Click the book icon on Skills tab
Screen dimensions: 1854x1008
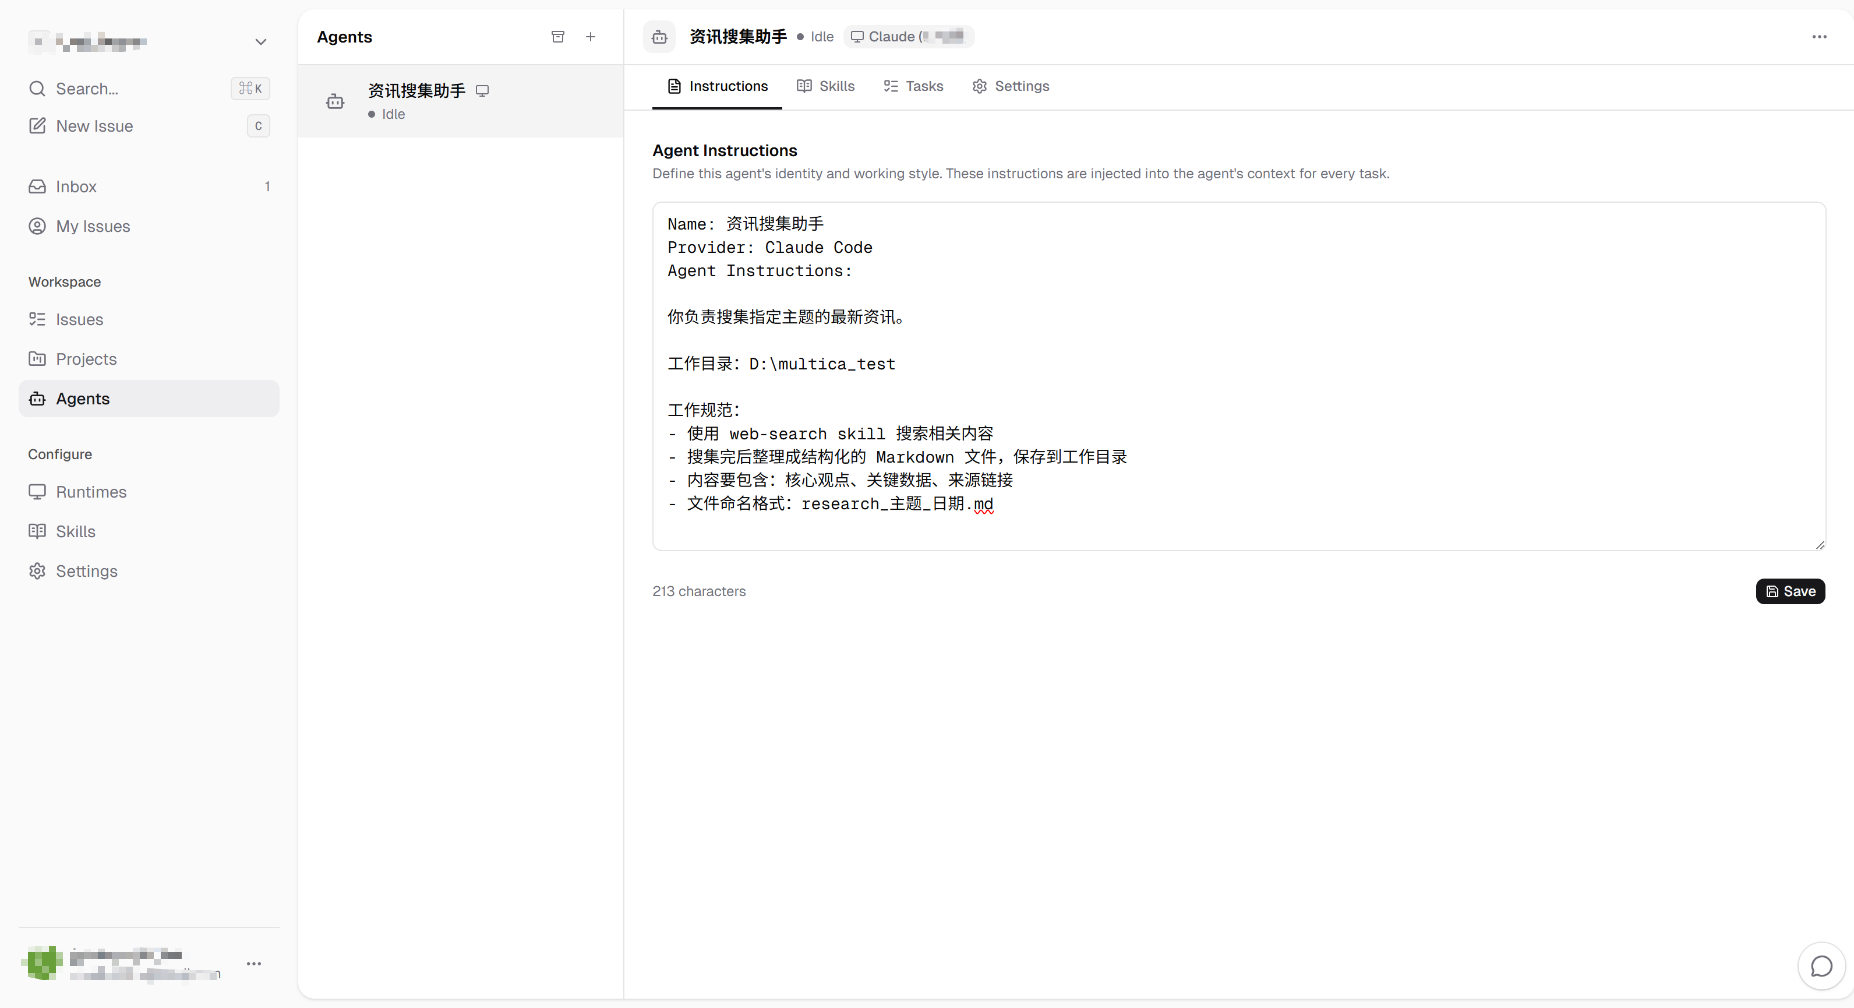pyautogui.click(x=804, y=86)
